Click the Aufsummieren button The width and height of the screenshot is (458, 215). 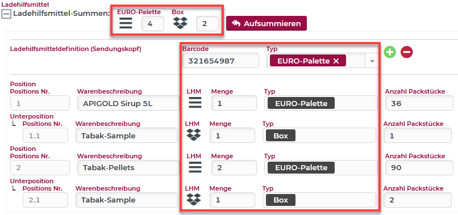click(267, 23)
